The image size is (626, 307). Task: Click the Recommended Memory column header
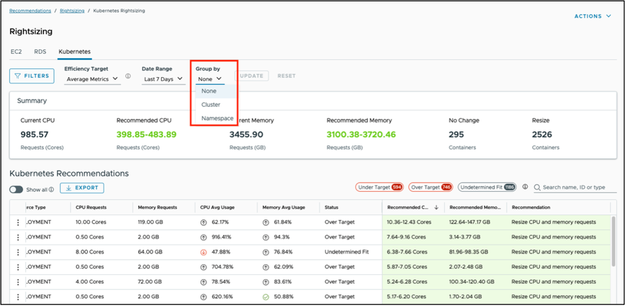coord(475,207)
